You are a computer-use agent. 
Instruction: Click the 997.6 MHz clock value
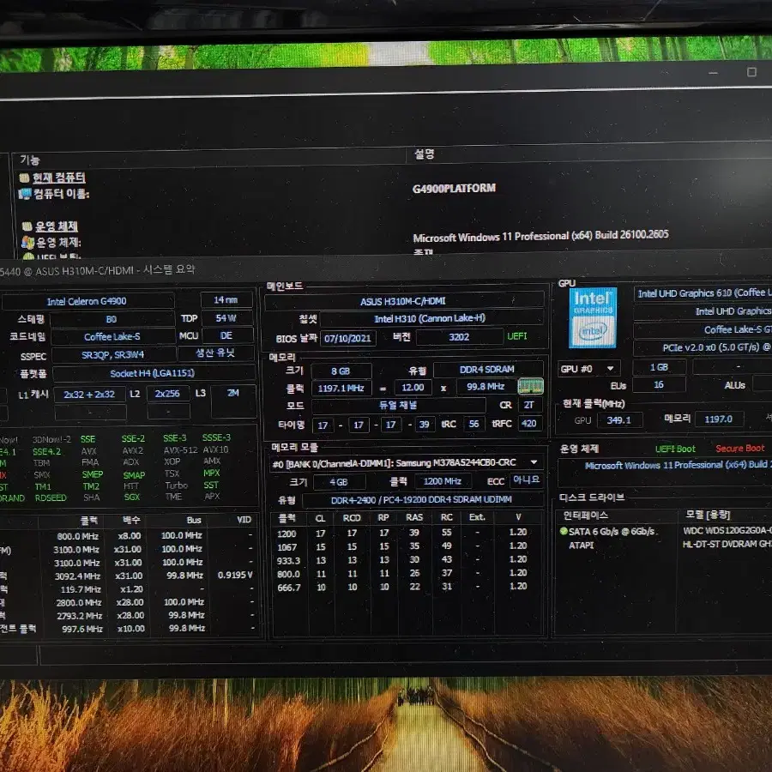82,630
